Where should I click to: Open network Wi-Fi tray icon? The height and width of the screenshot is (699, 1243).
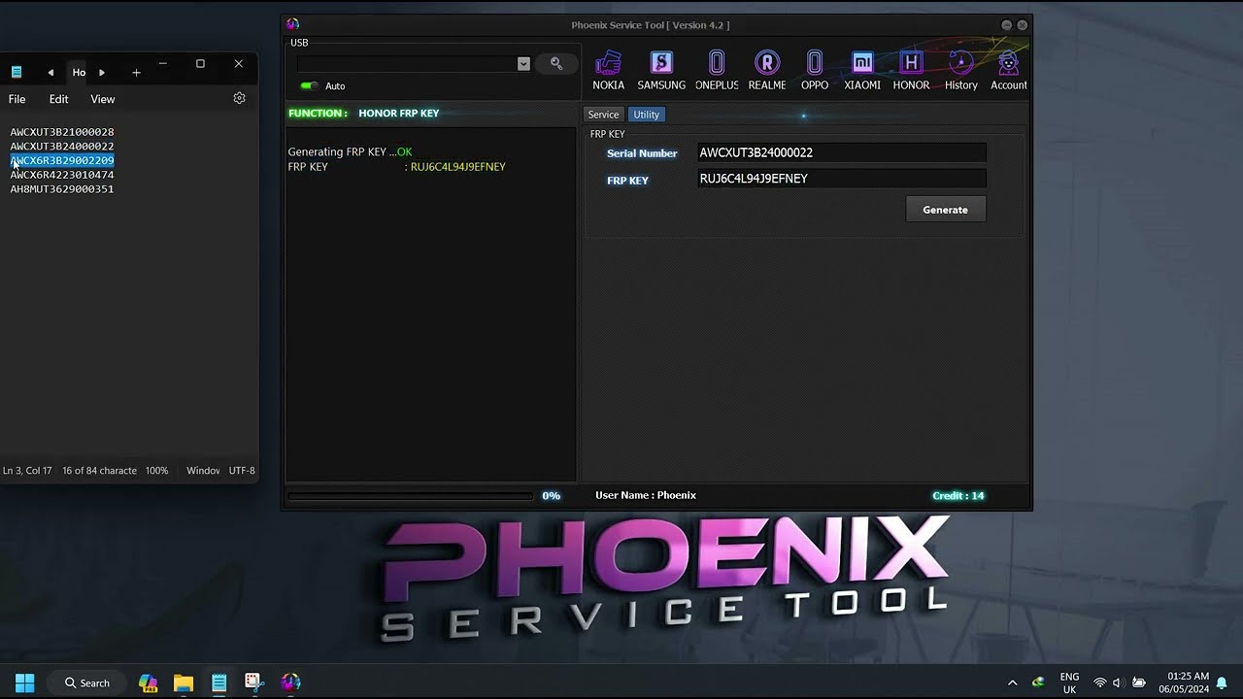pos(1100,682)
